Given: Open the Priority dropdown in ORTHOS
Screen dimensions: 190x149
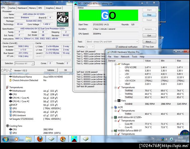Looking at the screenshot, I should pos(90,47).
